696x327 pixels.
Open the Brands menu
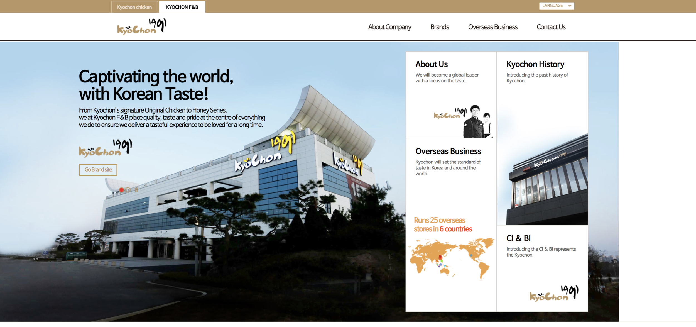pos(440,27)
